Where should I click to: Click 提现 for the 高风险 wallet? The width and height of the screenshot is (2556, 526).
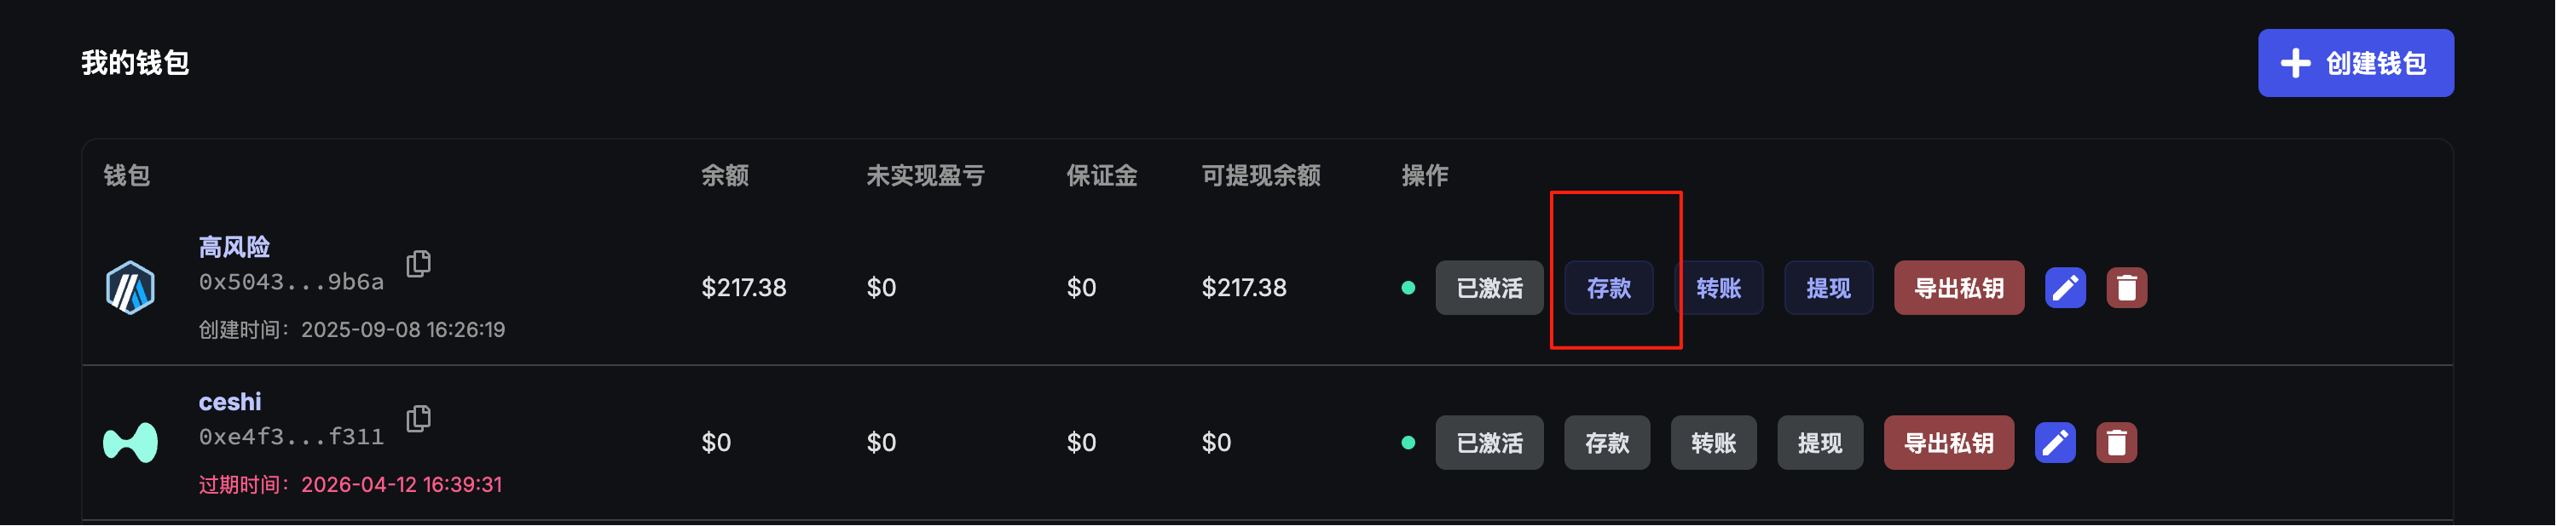[1828, 289]
